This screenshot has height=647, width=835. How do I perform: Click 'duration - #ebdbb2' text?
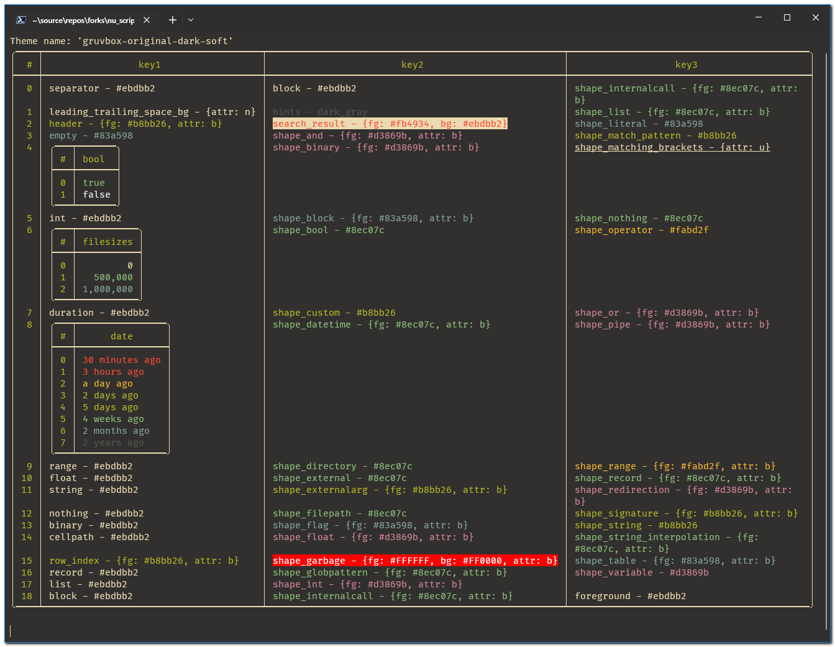click(x=99, y=313)
